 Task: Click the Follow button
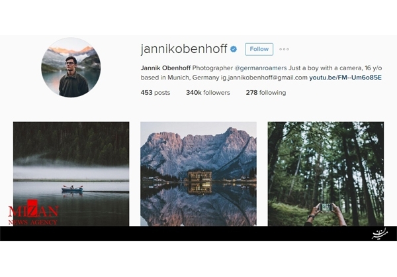259,49
